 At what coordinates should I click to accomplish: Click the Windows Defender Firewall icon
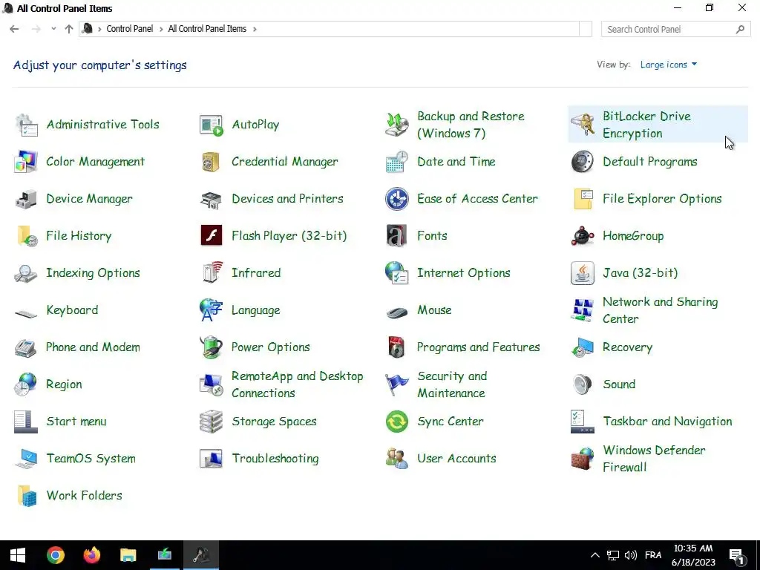[583, 459]
